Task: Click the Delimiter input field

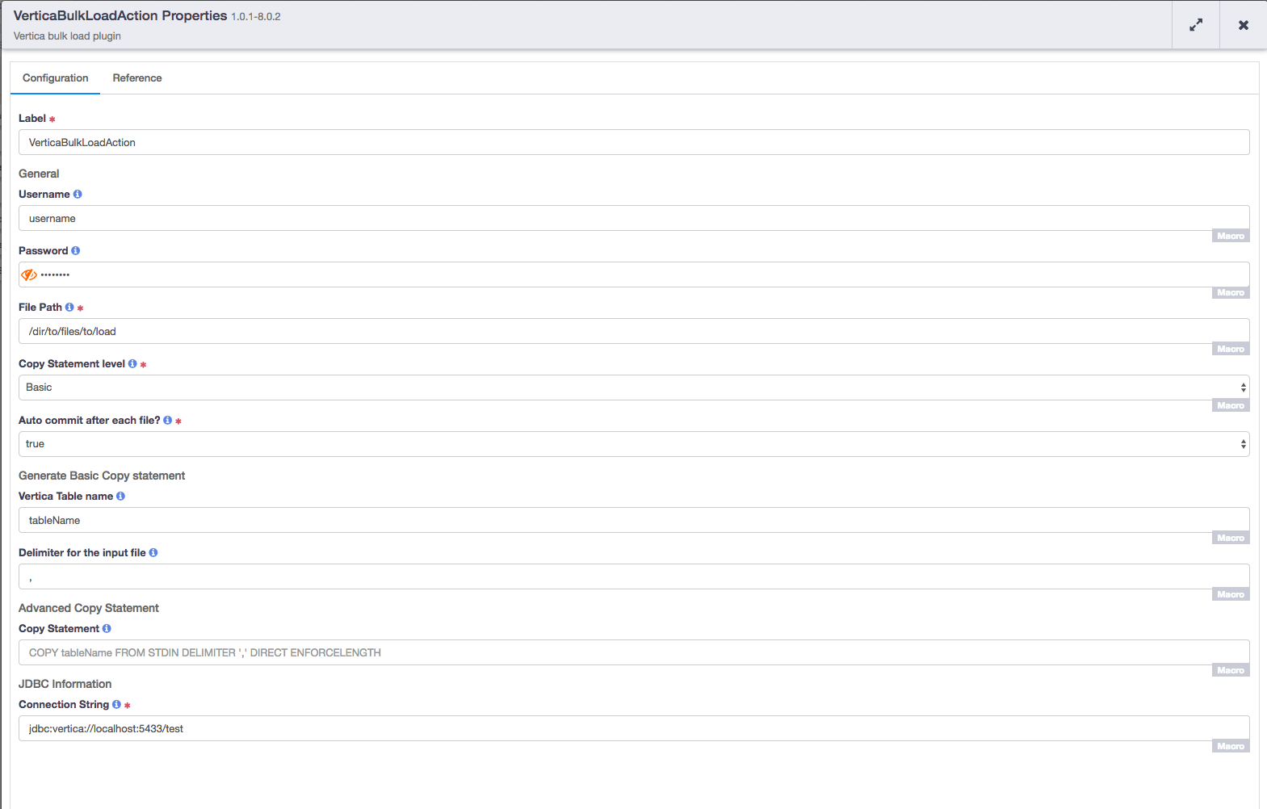Action: coord(634,576)
